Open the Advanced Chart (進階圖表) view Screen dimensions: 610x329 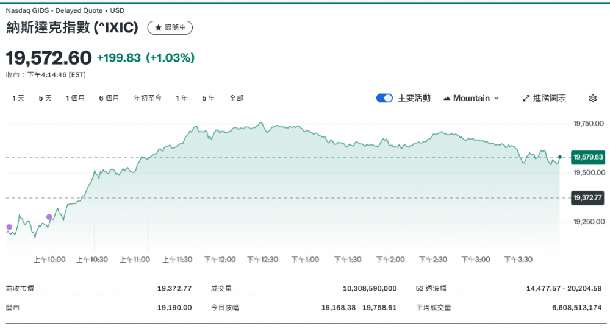click(x=544, y=98)
